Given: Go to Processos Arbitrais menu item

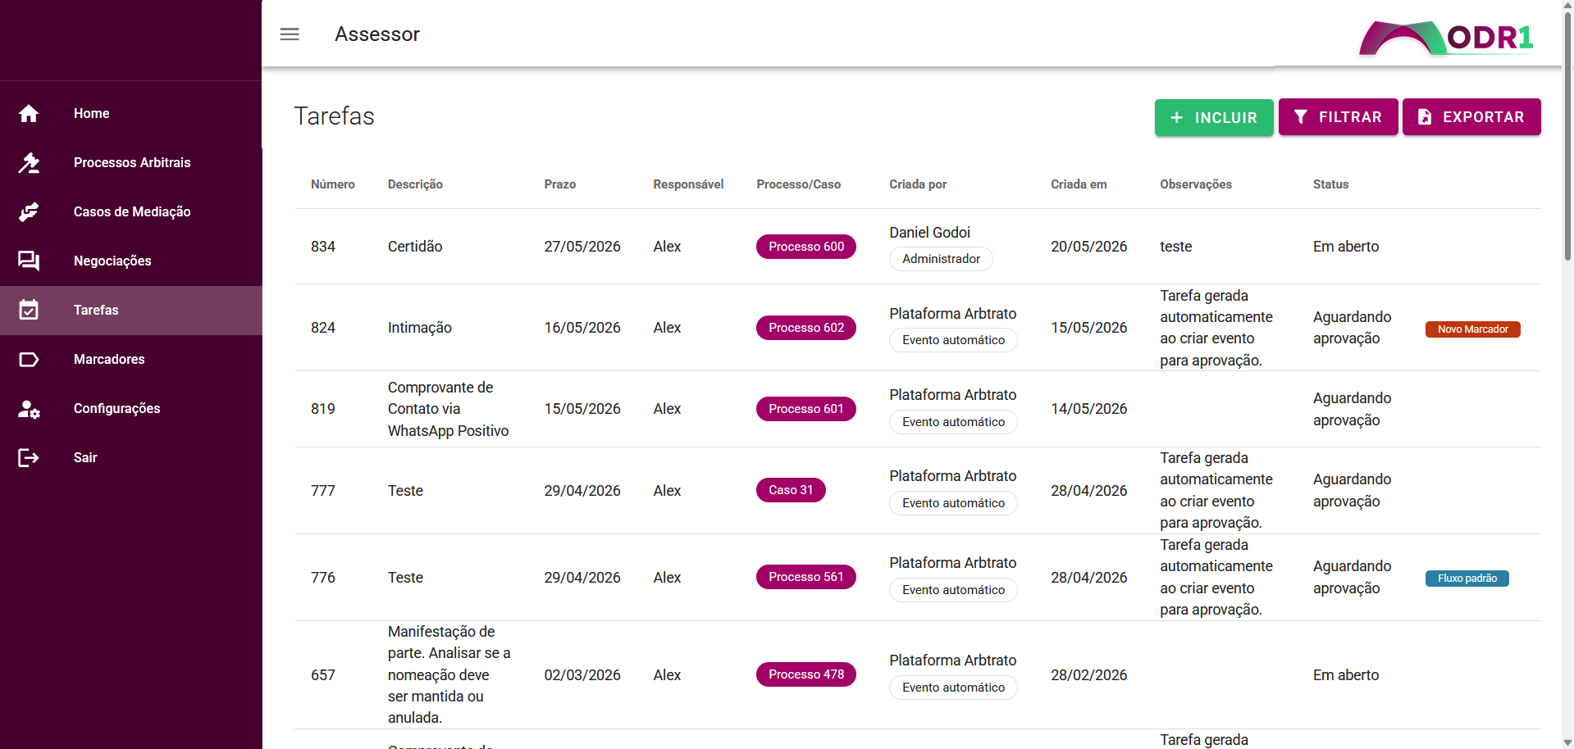Looking at the screenshot, I should point(131,162).
